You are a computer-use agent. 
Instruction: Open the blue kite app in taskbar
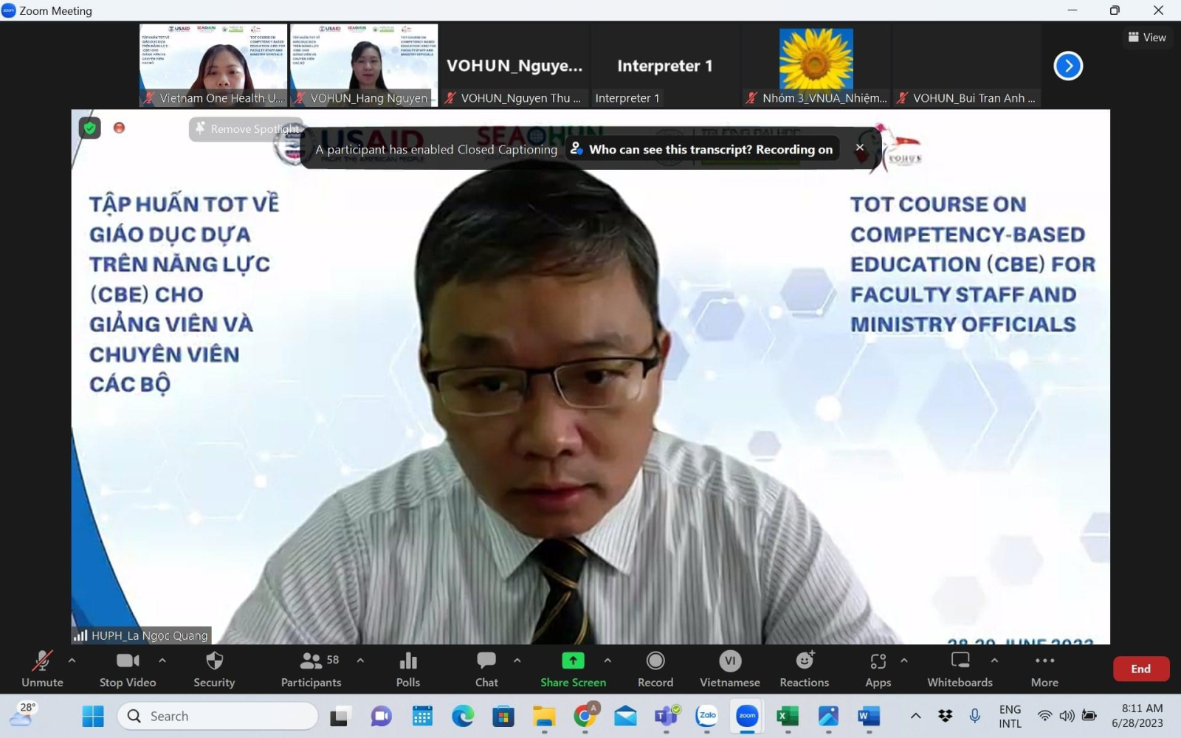[829, 716]
